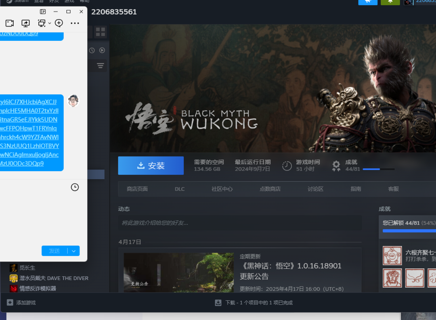Click the 觅长生 game icon
The width and height of the screenshot is (436, 320).
(14, 268)
